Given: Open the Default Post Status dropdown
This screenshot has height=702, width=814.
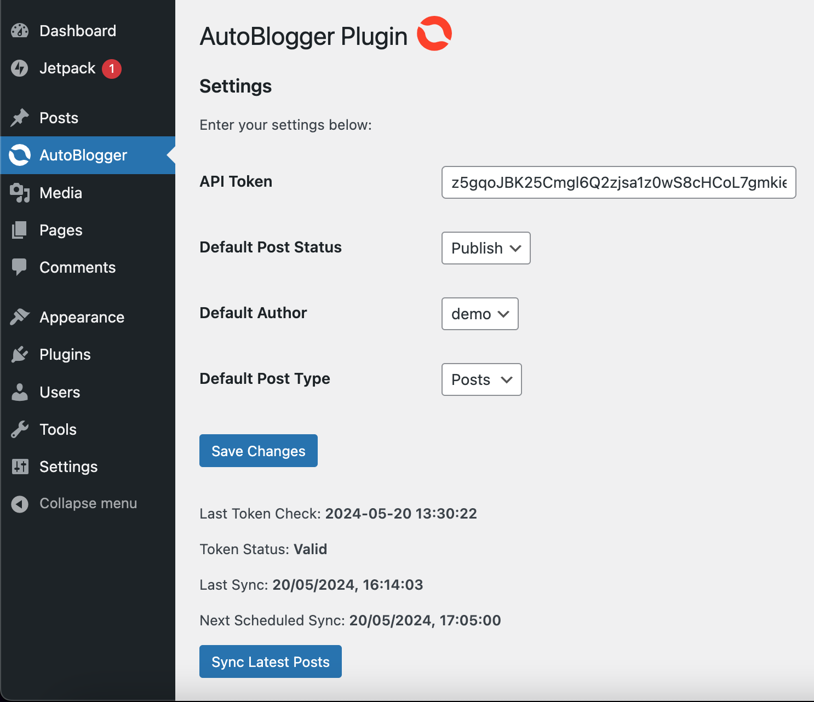Looking at the screenshot, I should tap(486, 248).
